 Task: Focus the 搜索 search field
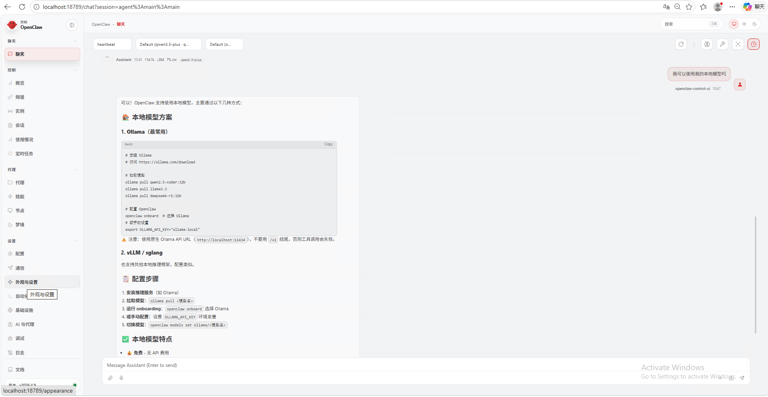[x=691, y=24]
